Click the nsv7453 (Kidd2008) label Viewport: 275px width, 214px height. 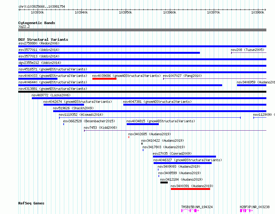(x=100, y=128)
